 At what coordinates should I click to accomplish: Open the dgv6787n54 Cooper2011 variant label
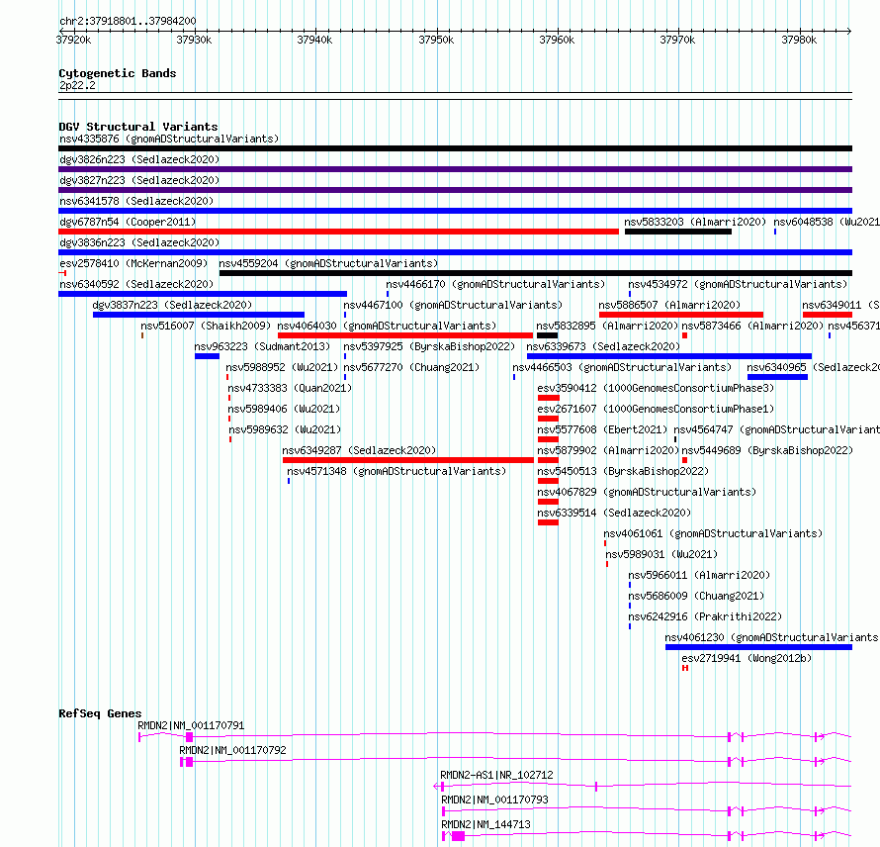click(128, 222)
